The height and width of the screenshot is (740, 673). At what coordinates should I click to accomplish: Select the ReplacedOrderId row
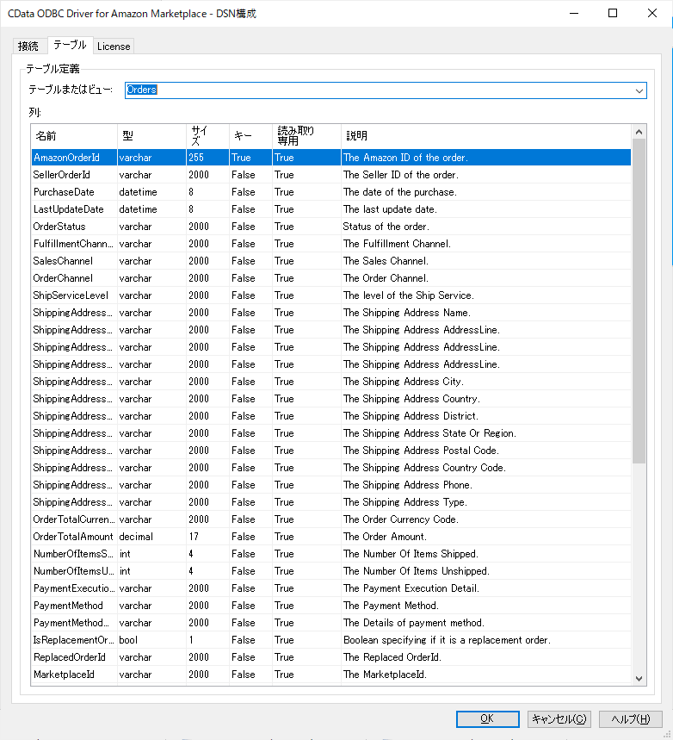(331, 657)
